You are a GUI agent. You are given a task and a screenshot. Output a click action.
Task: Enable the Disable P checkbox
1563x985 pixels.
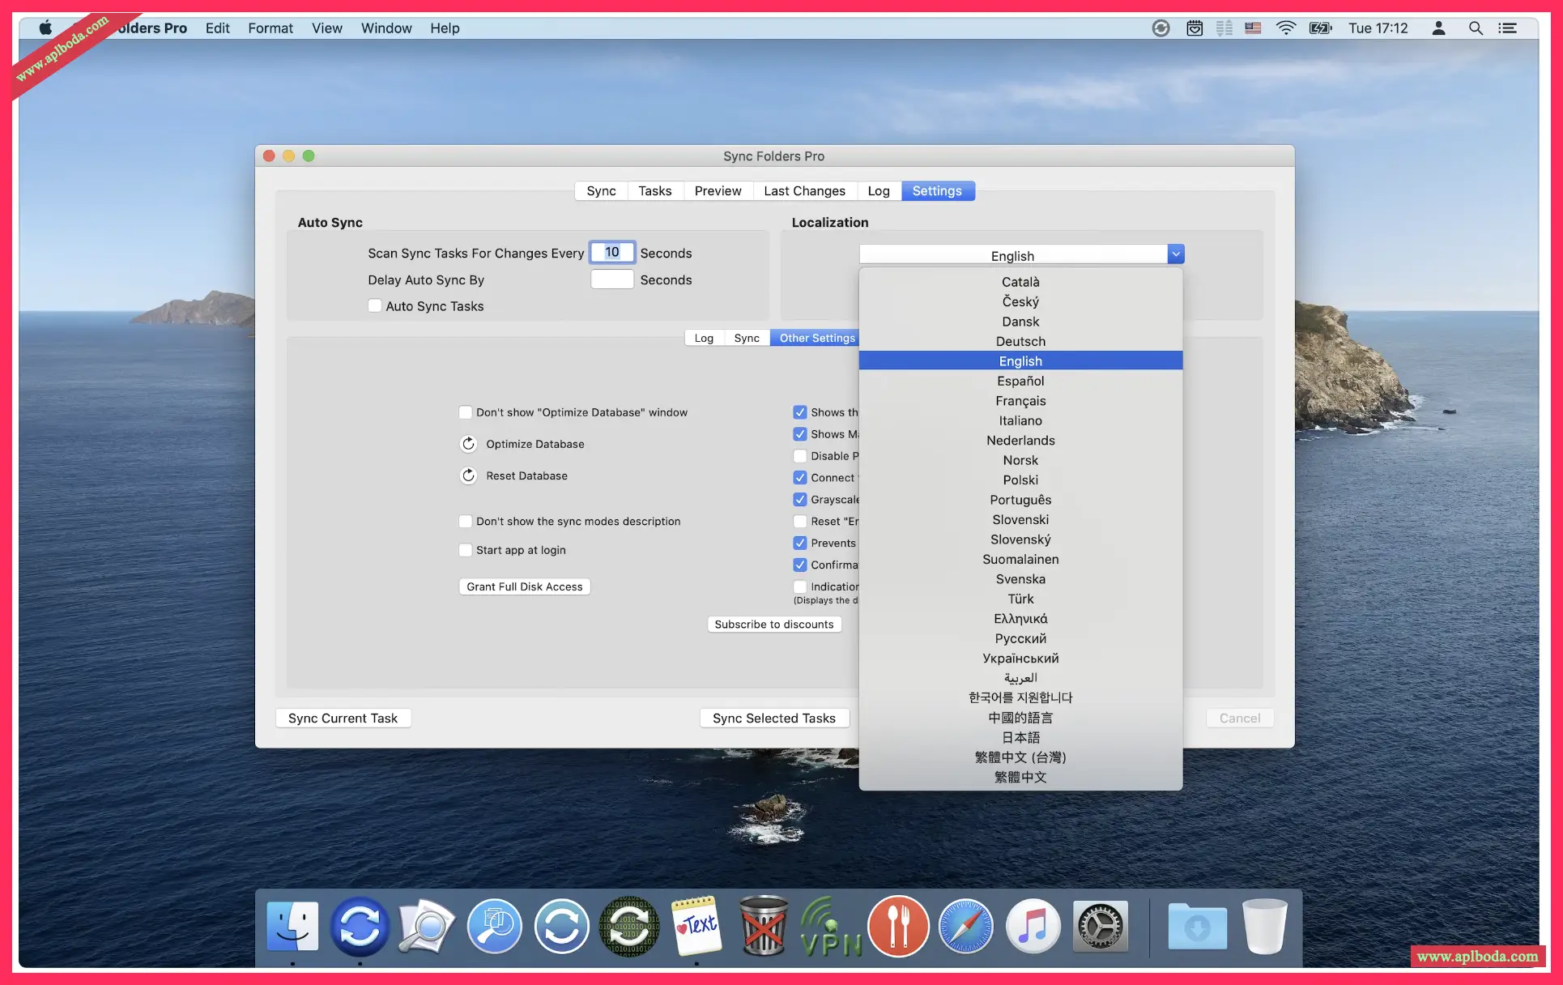click(x=800, y=456)
